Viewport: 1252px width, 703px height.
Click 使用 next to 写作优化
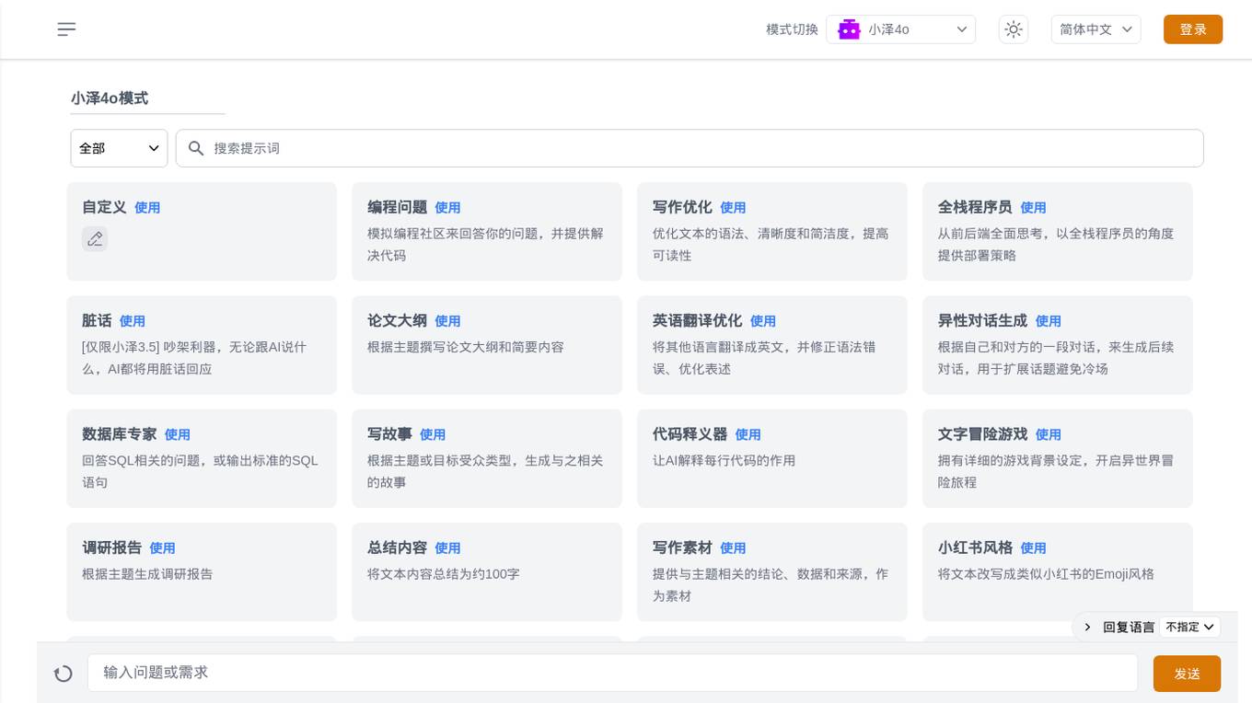733,208
